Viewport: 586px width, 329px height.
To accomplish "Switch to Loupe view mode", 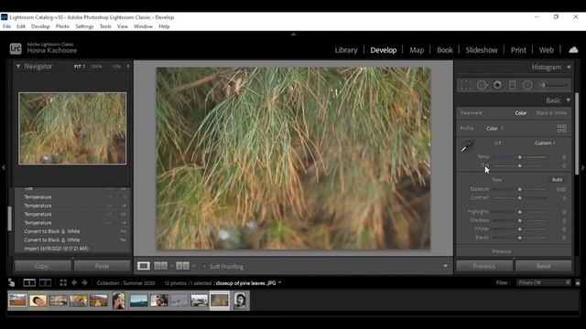I will [144, 266].
